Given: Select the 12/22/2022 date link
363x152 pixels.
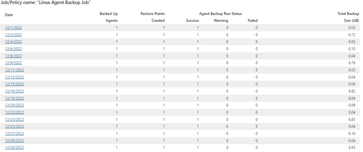Looking at the screenshot, I should (x=14, y=112).
